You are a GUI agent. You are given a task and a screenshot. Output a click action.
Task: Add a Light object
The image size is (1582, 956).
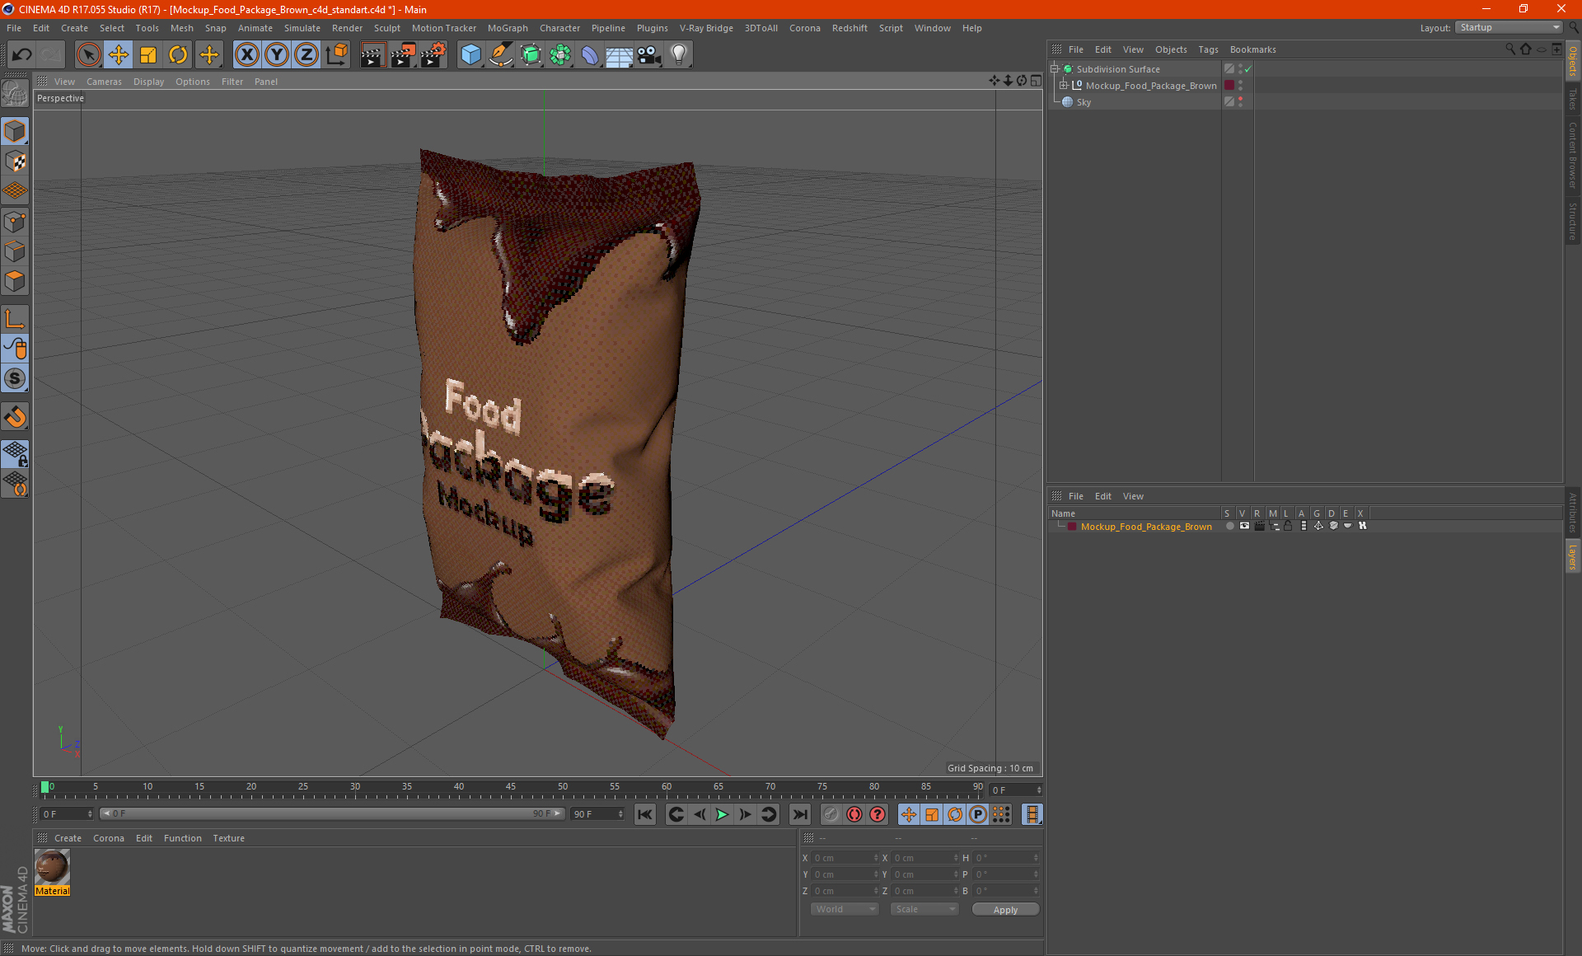coord(679,55)
